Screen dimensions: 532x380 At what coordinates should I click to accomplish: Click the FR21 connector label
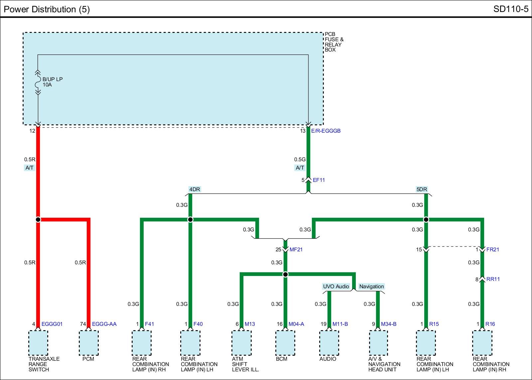(x=492, y=250)
